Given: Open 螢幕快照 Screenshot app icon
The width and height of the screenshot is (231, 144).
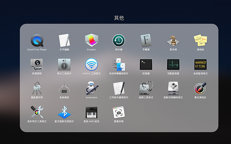Looking at the screenshot, I should [119, 112].
